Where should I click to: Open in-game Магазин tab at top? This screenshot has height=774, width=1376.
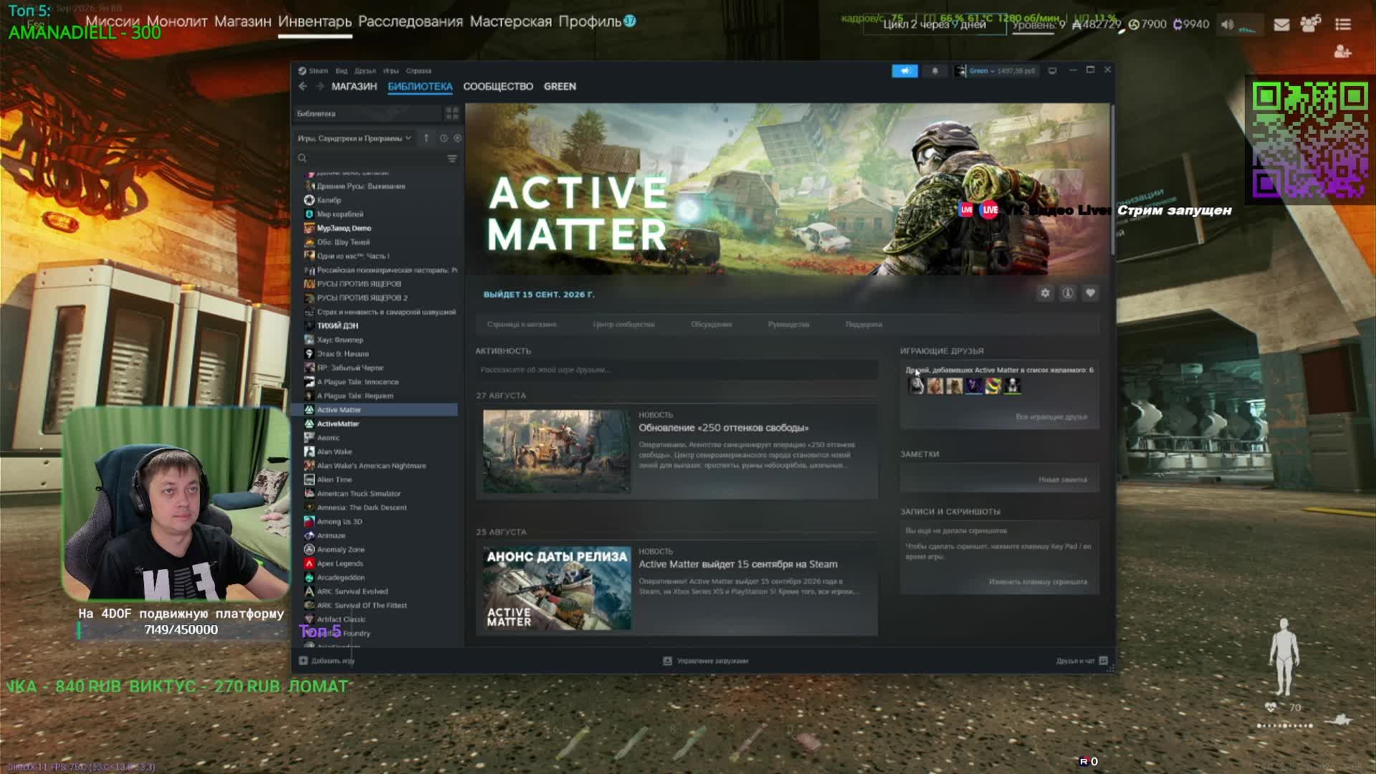(x=243, y=21)
